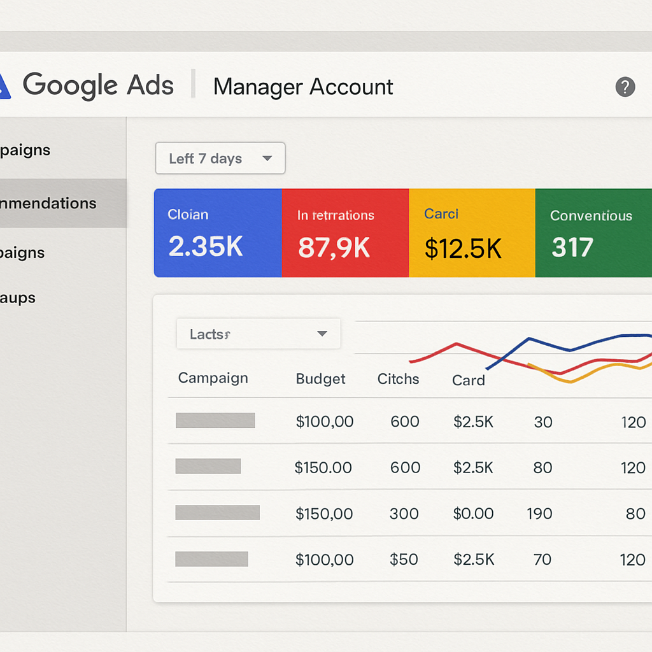The image size is (652, 652).
Task: Sort by the Budget column header
Action: tap(320, 379)
